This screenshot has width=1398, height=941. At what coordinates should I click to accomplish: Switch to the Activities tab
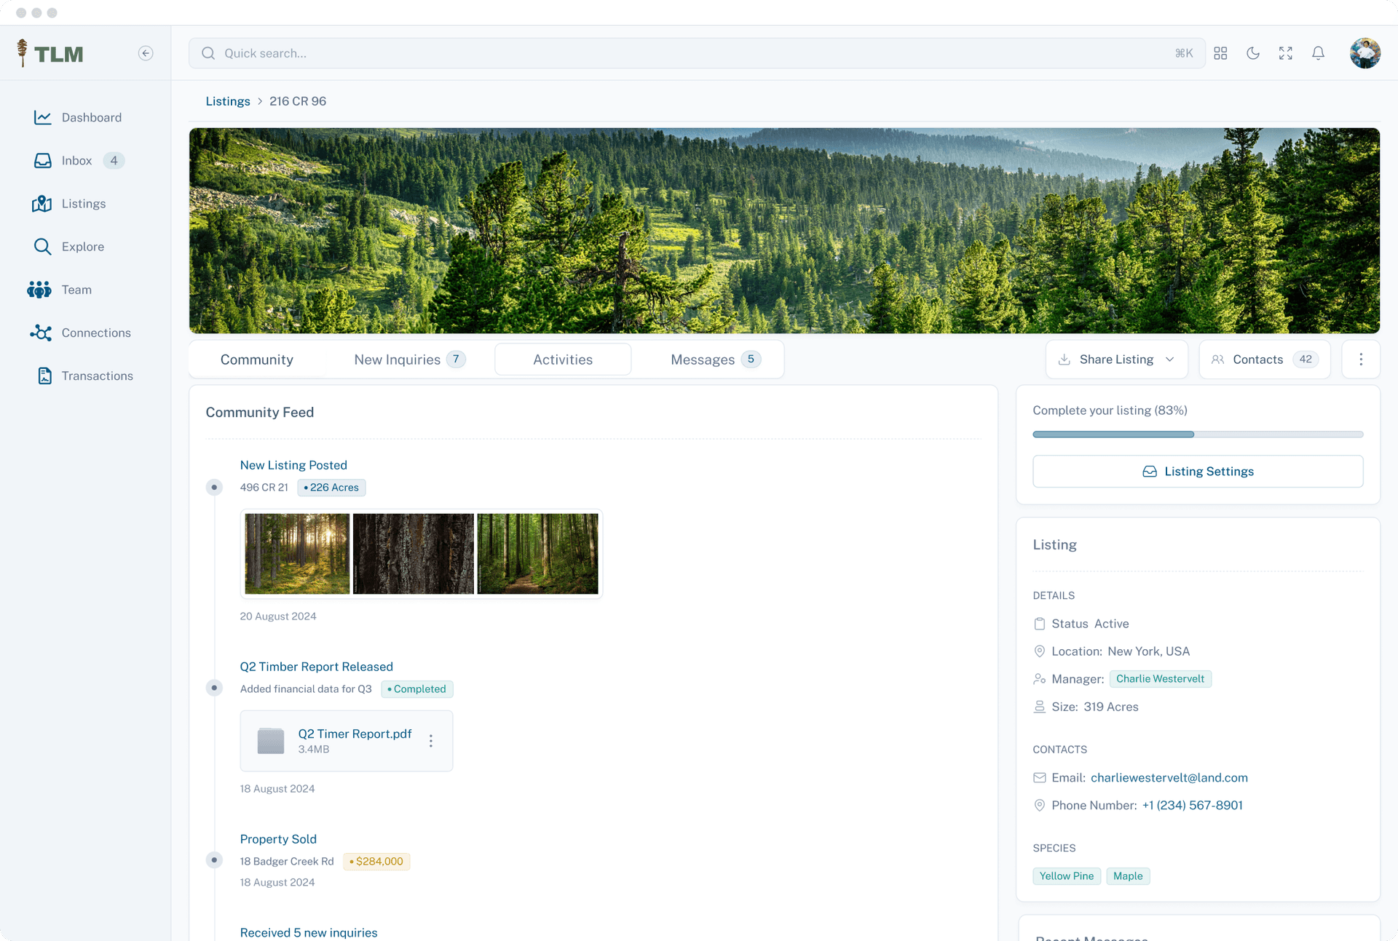563,359
